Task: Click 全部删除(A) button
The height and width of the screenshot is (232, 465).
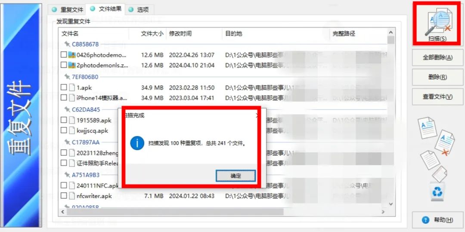Action: click(437, 58)
